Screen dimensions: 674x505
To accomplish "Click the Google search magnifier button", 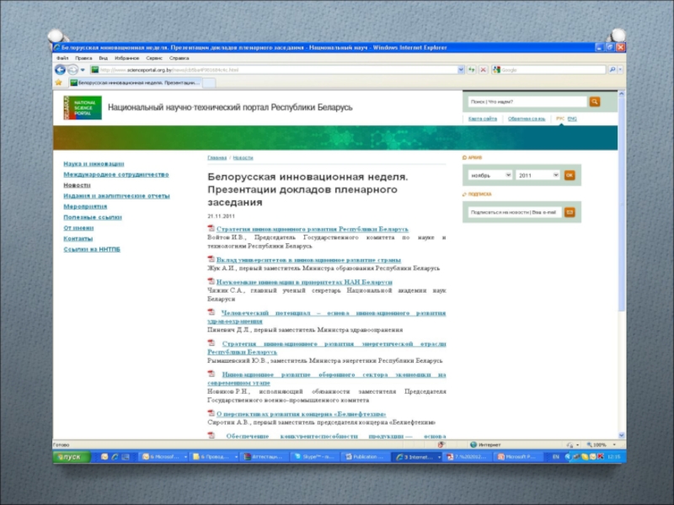I will [612, 70].
